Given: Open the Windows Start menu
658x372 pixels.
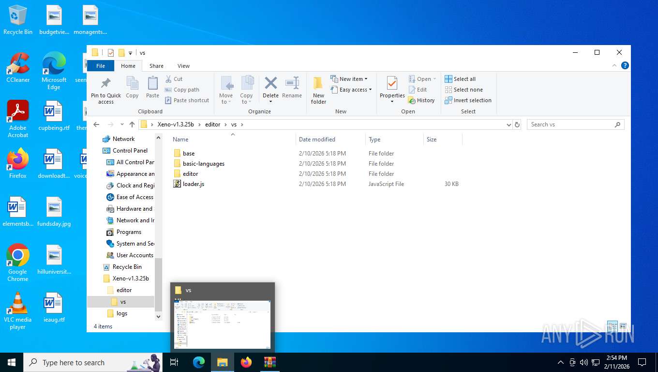Looking at the screenshot, I should point(12,362).
